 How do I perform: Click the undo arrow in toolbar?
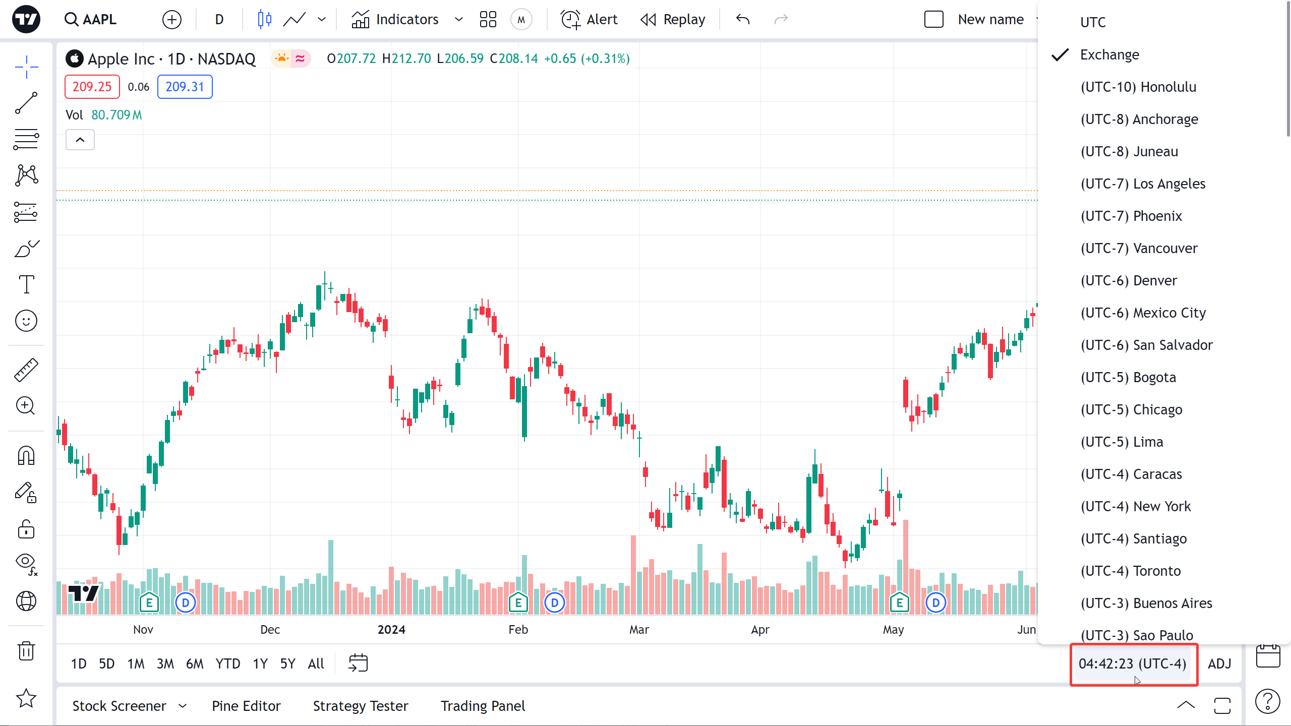[742, 19]
